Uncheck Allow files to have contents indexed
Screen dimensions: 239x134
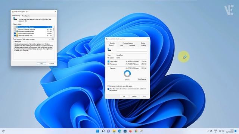click(108, 89)
